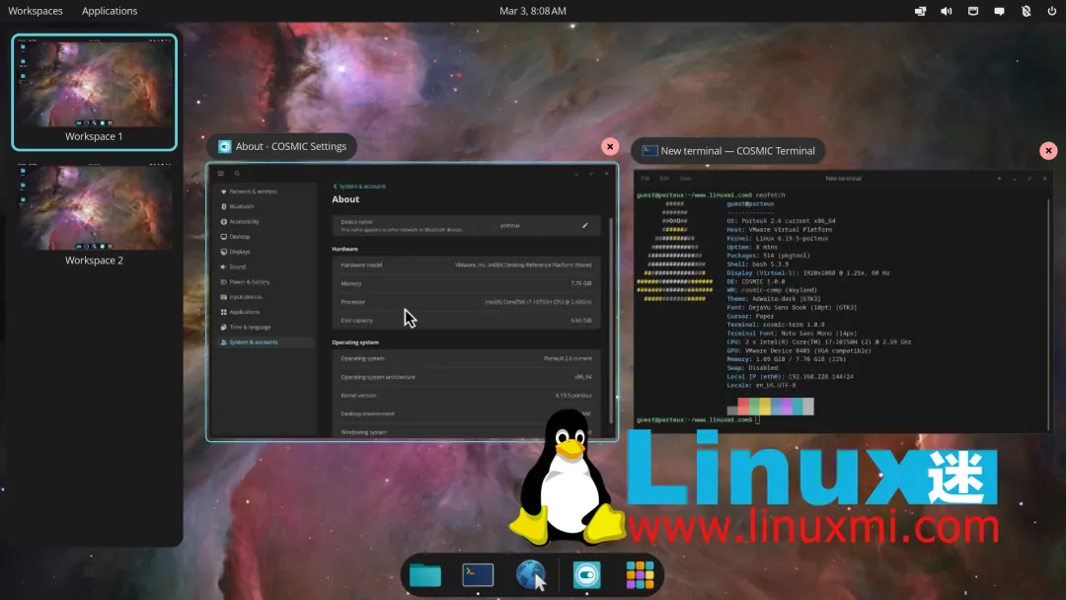Add a new tab in the terminal
1066x600 pixels.
tap(999, 179)
